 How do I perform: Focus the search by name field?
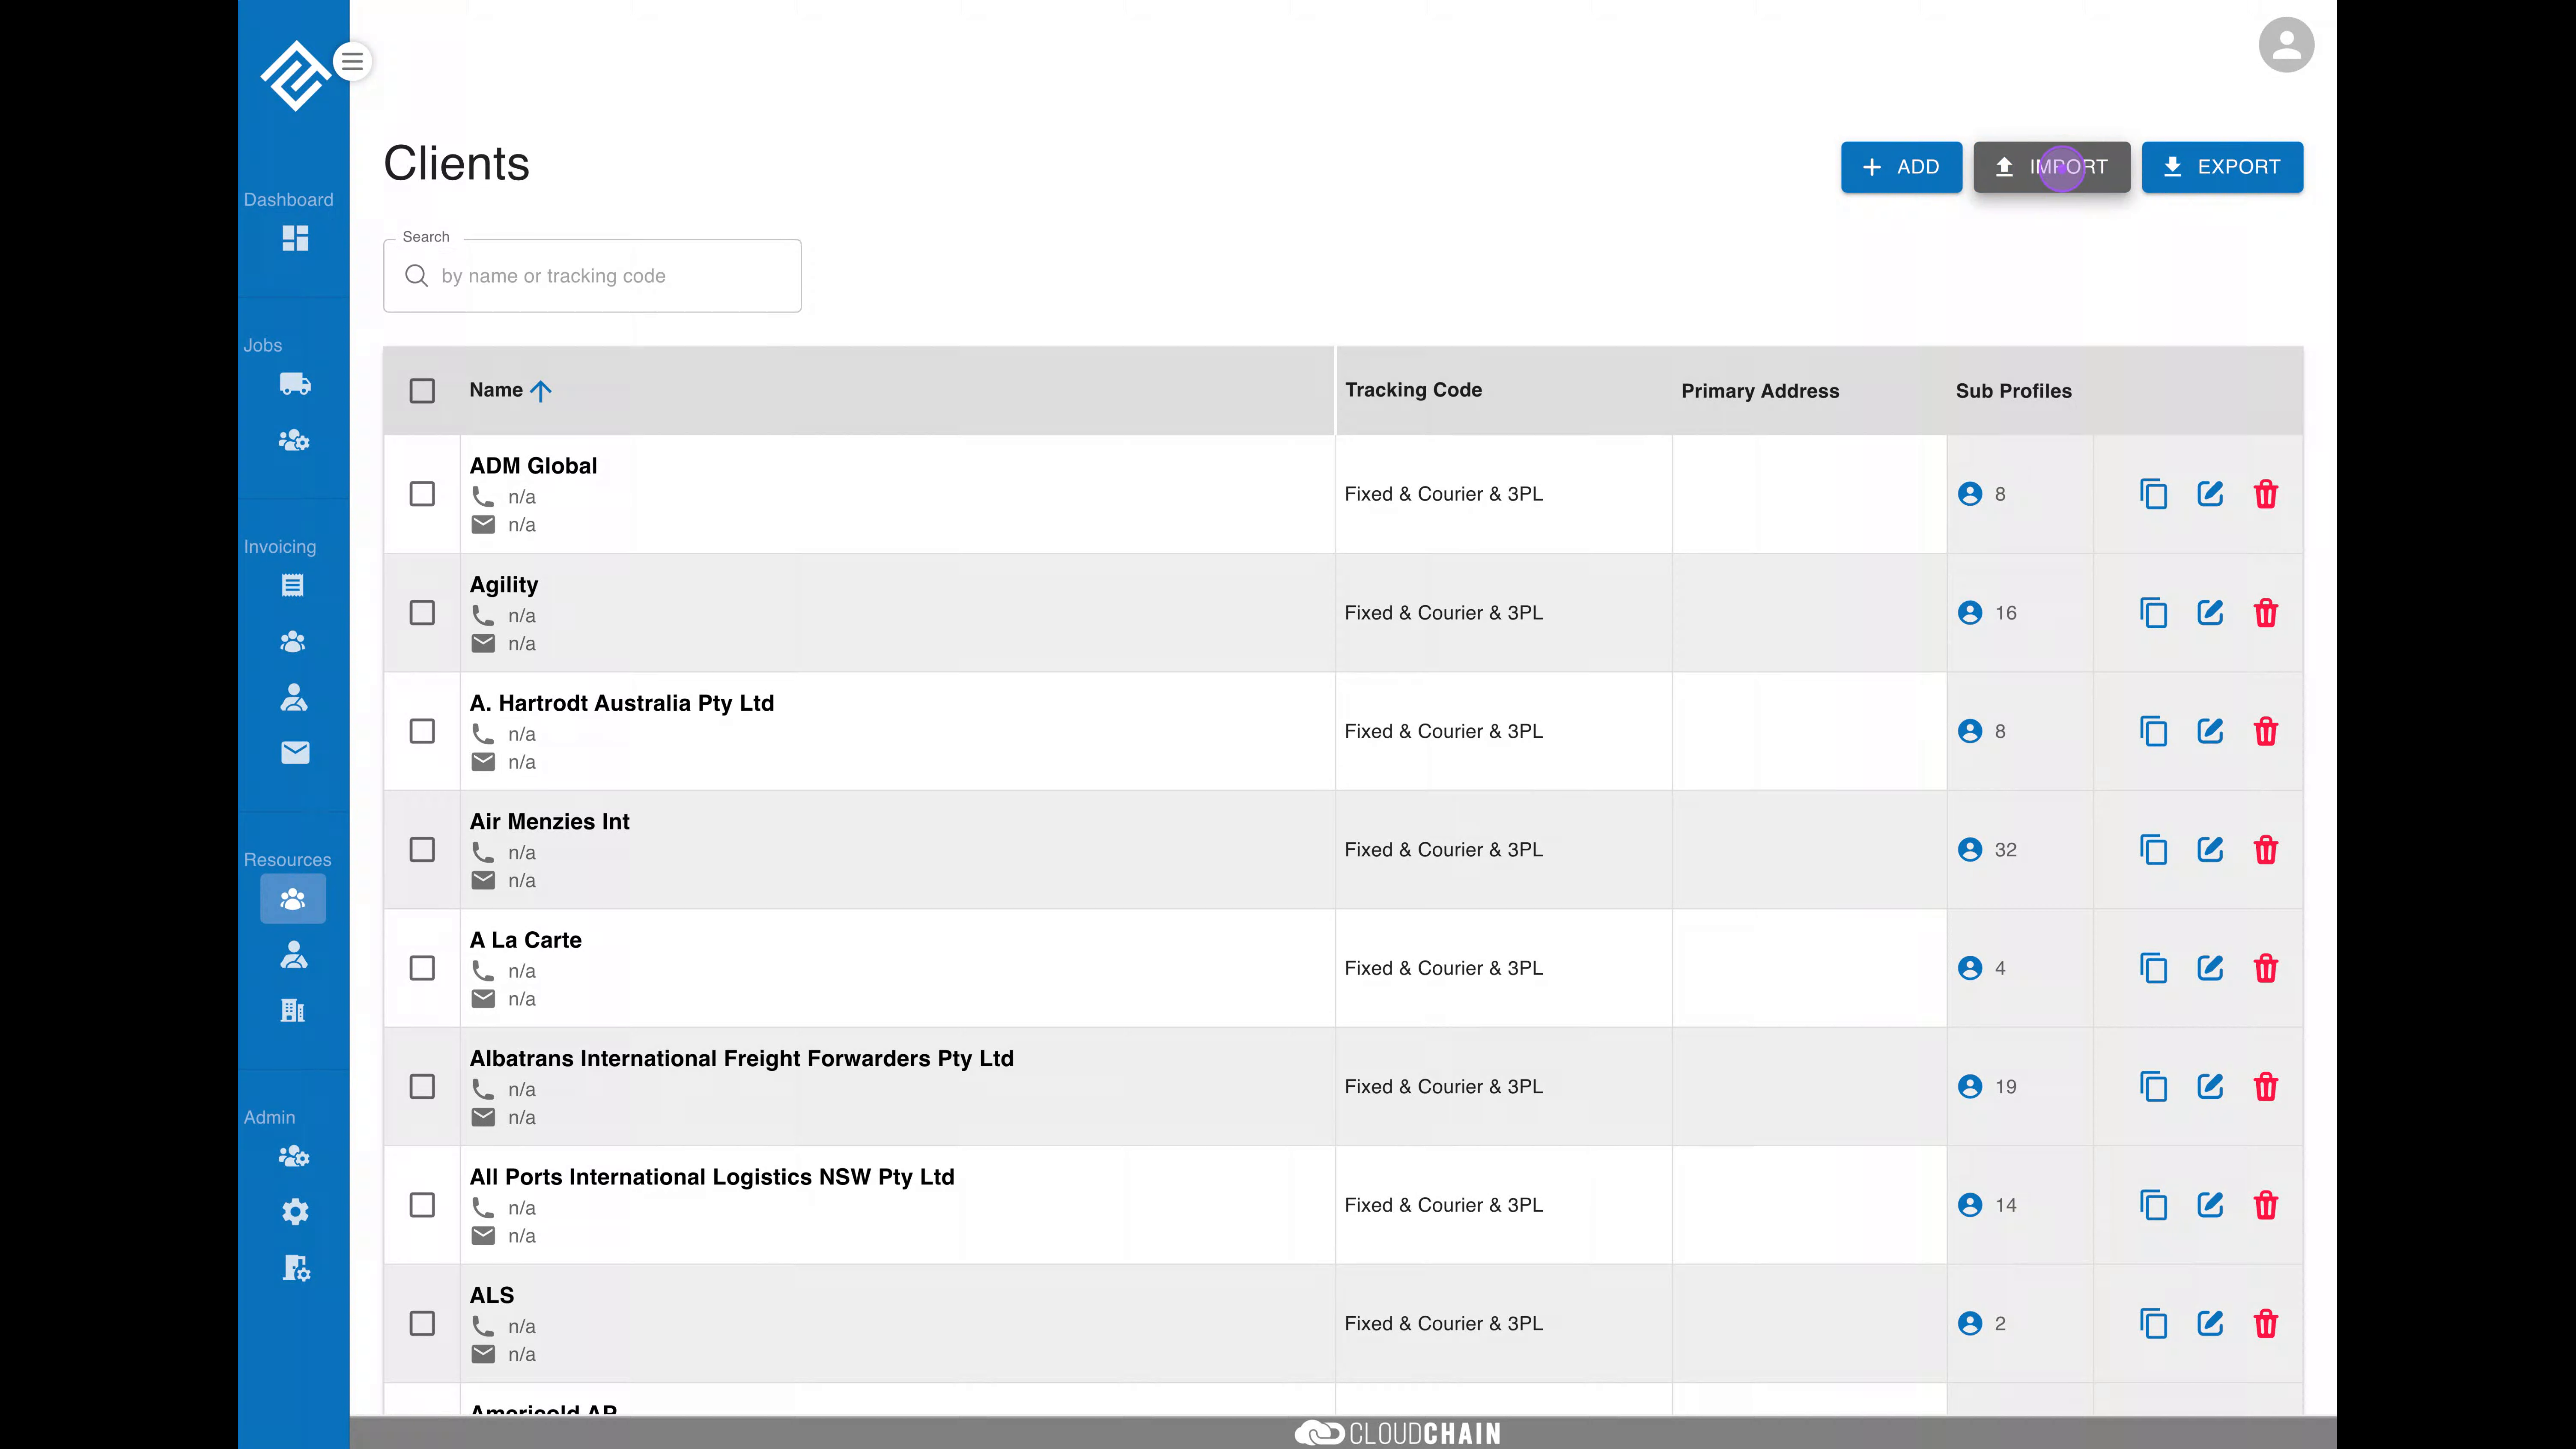click(592, 276)
